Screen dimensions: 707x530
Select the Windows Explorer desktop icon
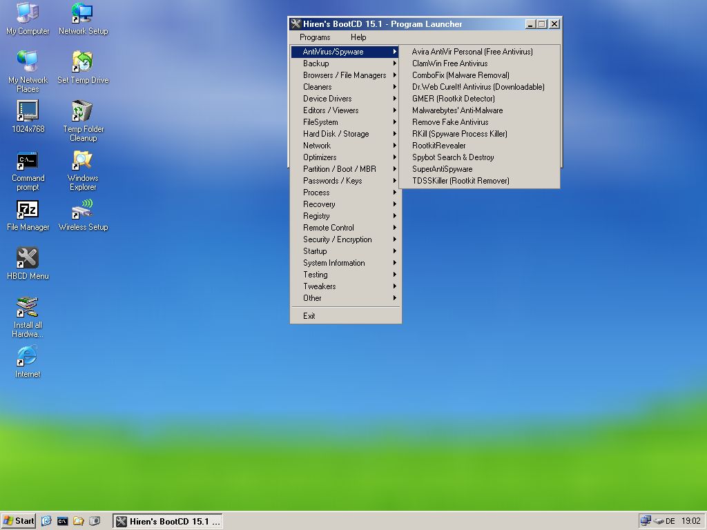83,160
